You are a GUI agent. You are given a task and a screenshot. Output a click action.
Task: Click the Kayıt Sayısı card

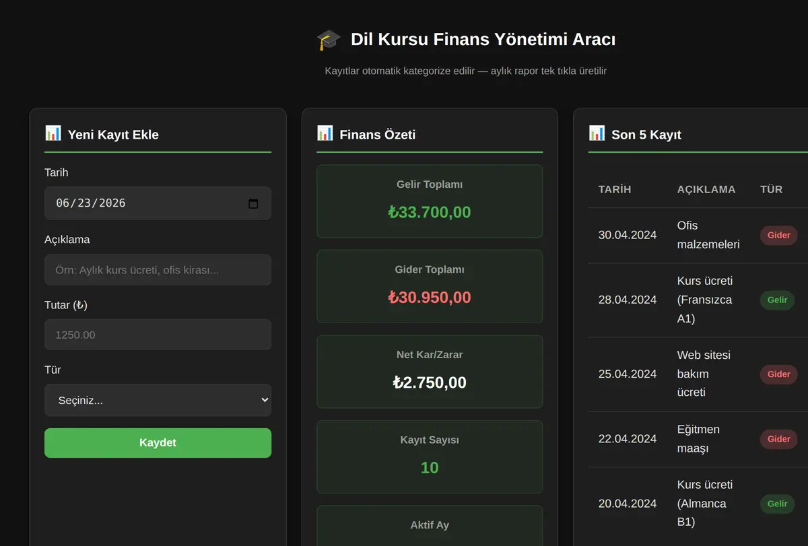[x=430, y=457]
